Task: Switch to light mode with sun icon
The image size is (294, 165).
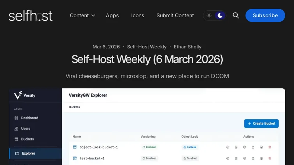Action: pyautogui.click(x=209, y=15)
